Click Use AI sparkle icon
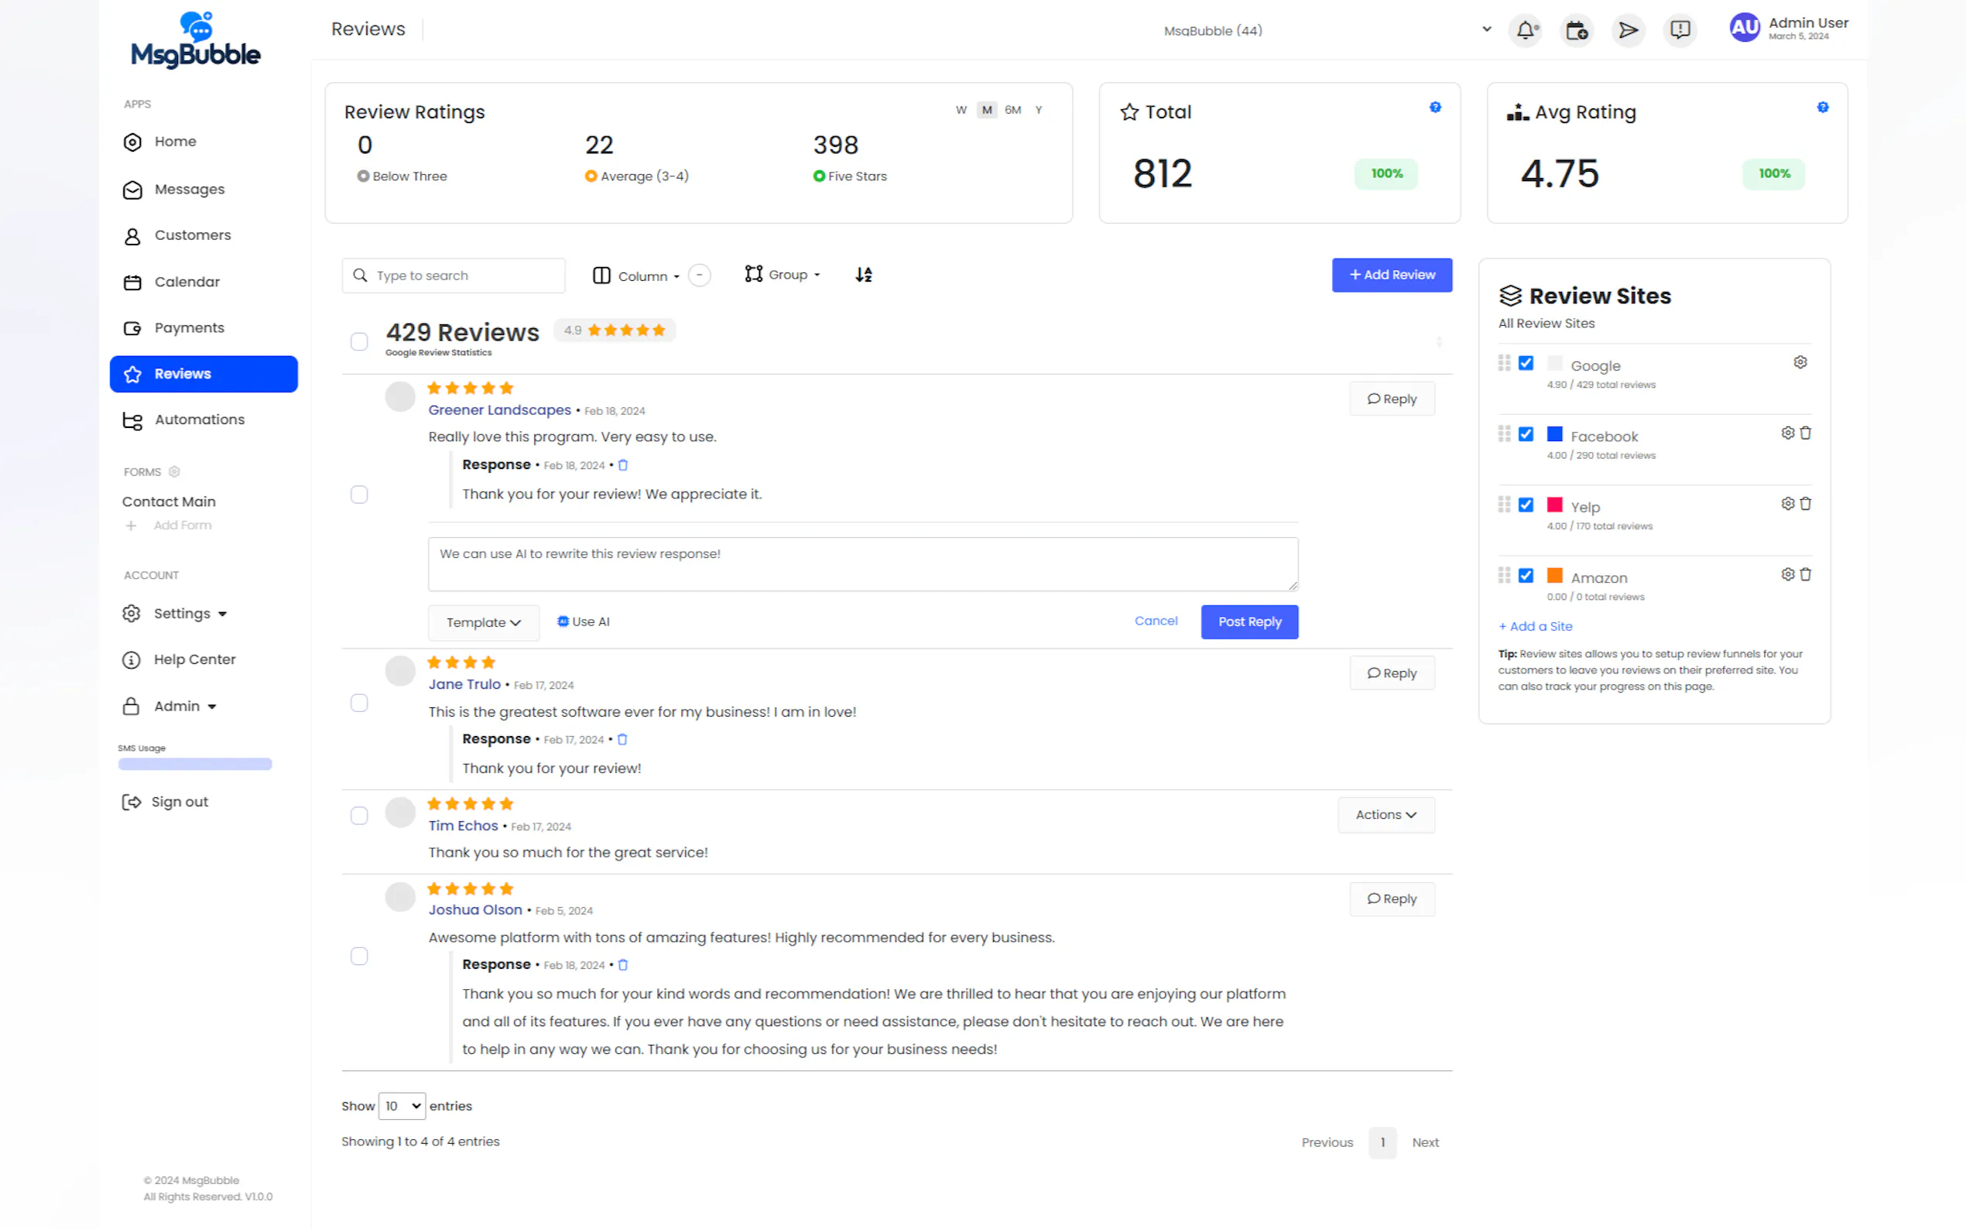The height and width of the screenshot is (1229, 1966). 563,621
